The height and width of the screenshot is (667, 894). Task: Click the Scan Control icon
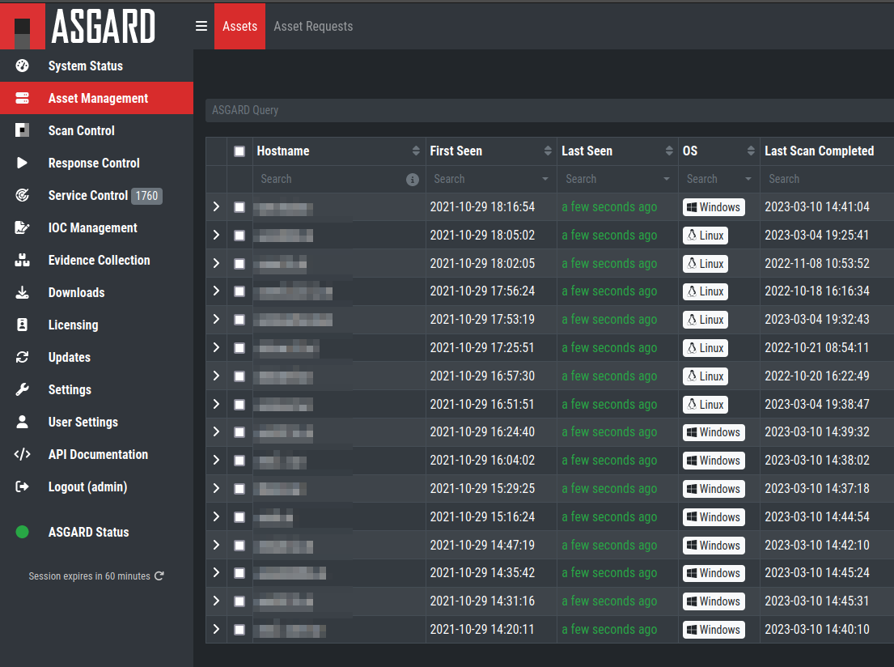point(22,130)
